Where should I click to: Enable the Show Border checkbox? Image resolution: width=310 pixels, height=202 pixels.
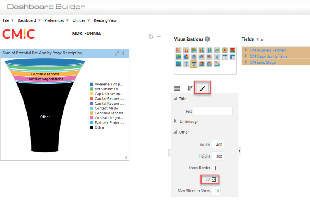click(213, 168)
